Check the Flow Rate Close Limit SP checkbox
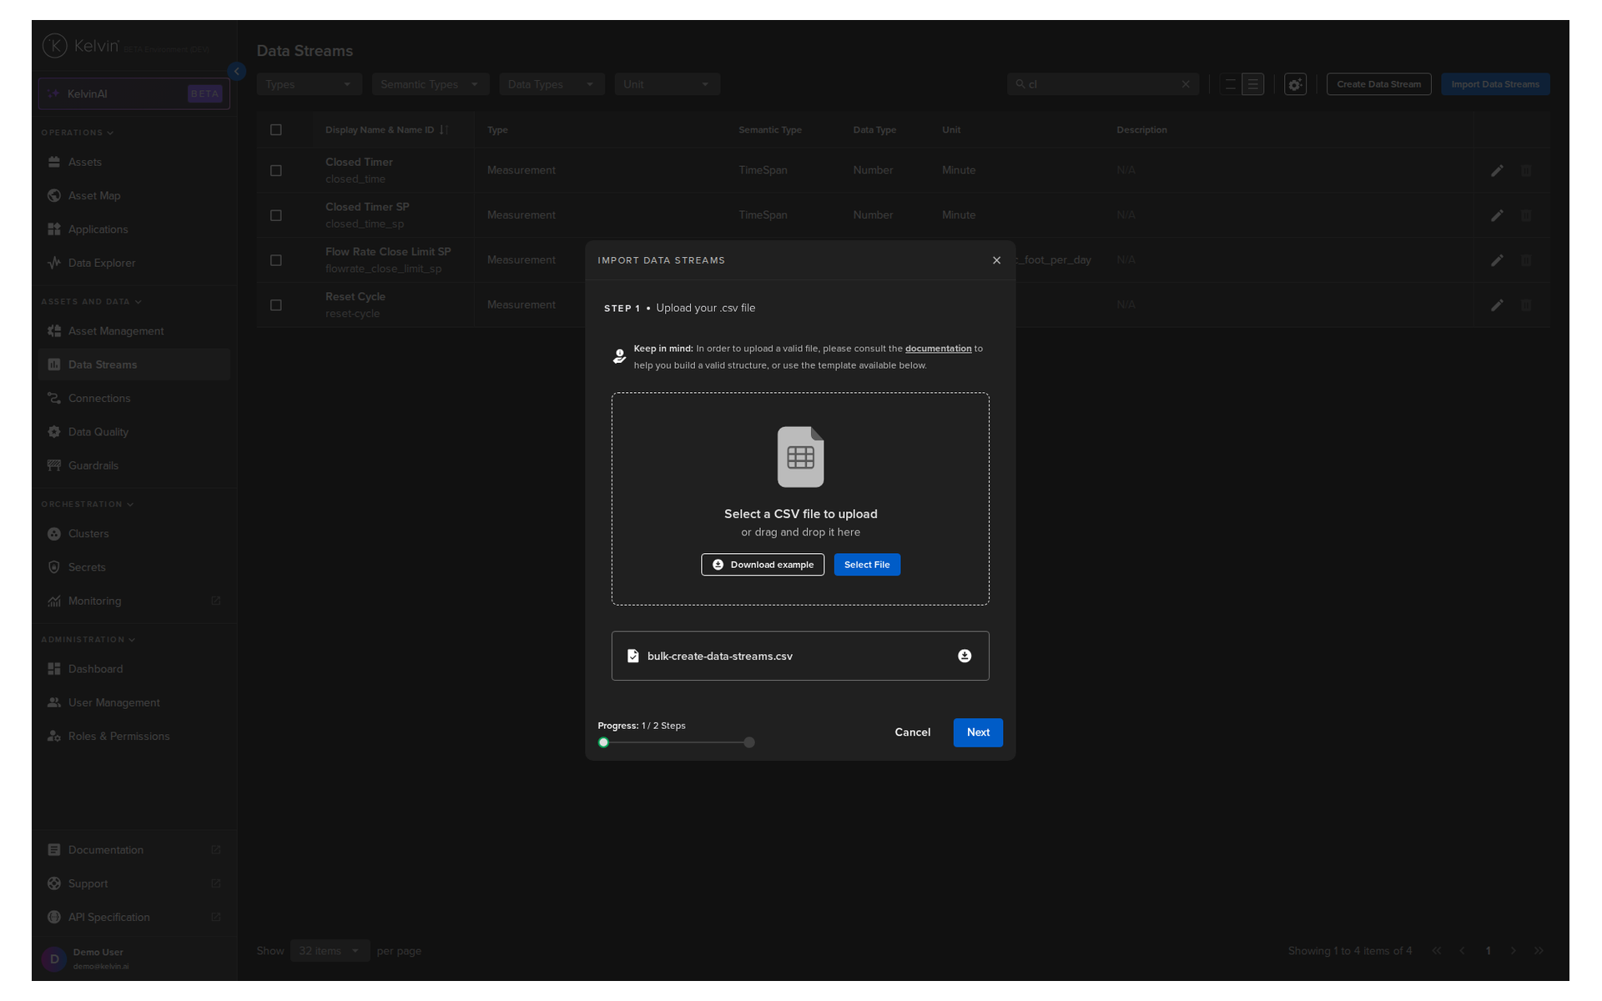The height and width of the screenshot is (1001, 1602). [276, 260]
